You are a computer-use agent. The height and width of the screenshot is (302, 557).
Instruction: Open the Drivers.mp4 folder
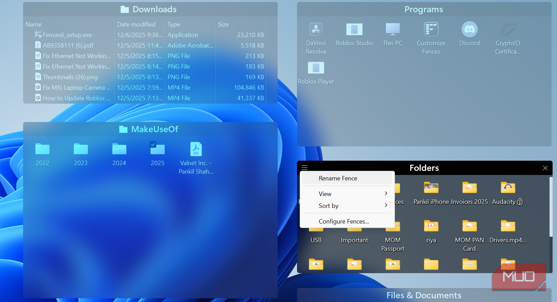508,231
